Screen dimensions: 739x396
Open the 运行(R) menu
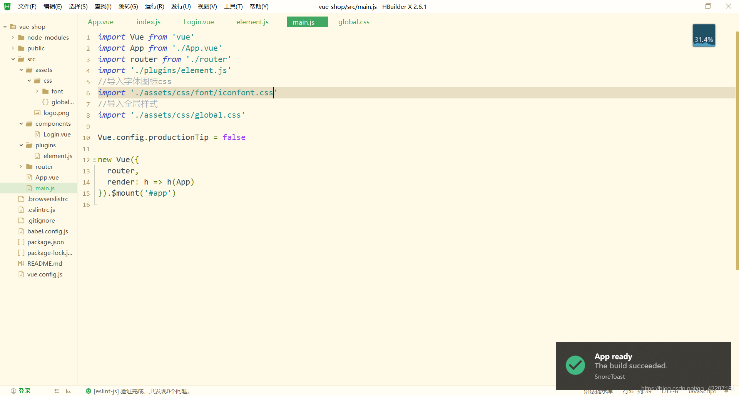(x=154, y=7)
